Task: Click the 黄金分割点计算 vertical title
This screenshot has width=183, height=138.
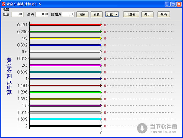Action: click(x=9, y=76)
